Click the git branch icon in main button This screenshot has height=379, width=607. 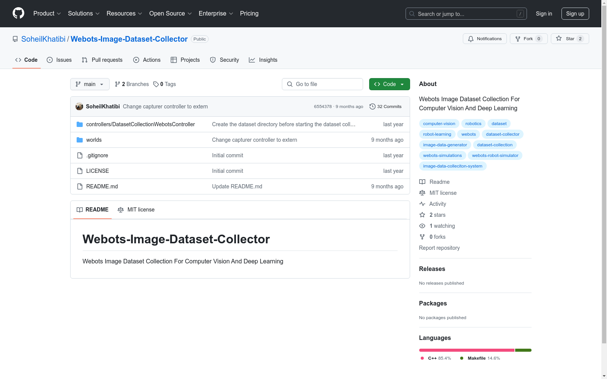pyautogui.click(x=78, y=84)
